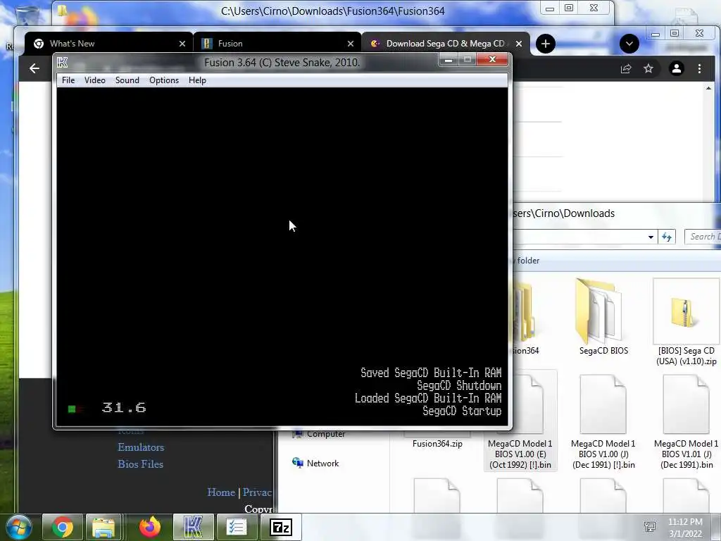
Task: Open the browser profile account icon
Action: click(677, 68)
